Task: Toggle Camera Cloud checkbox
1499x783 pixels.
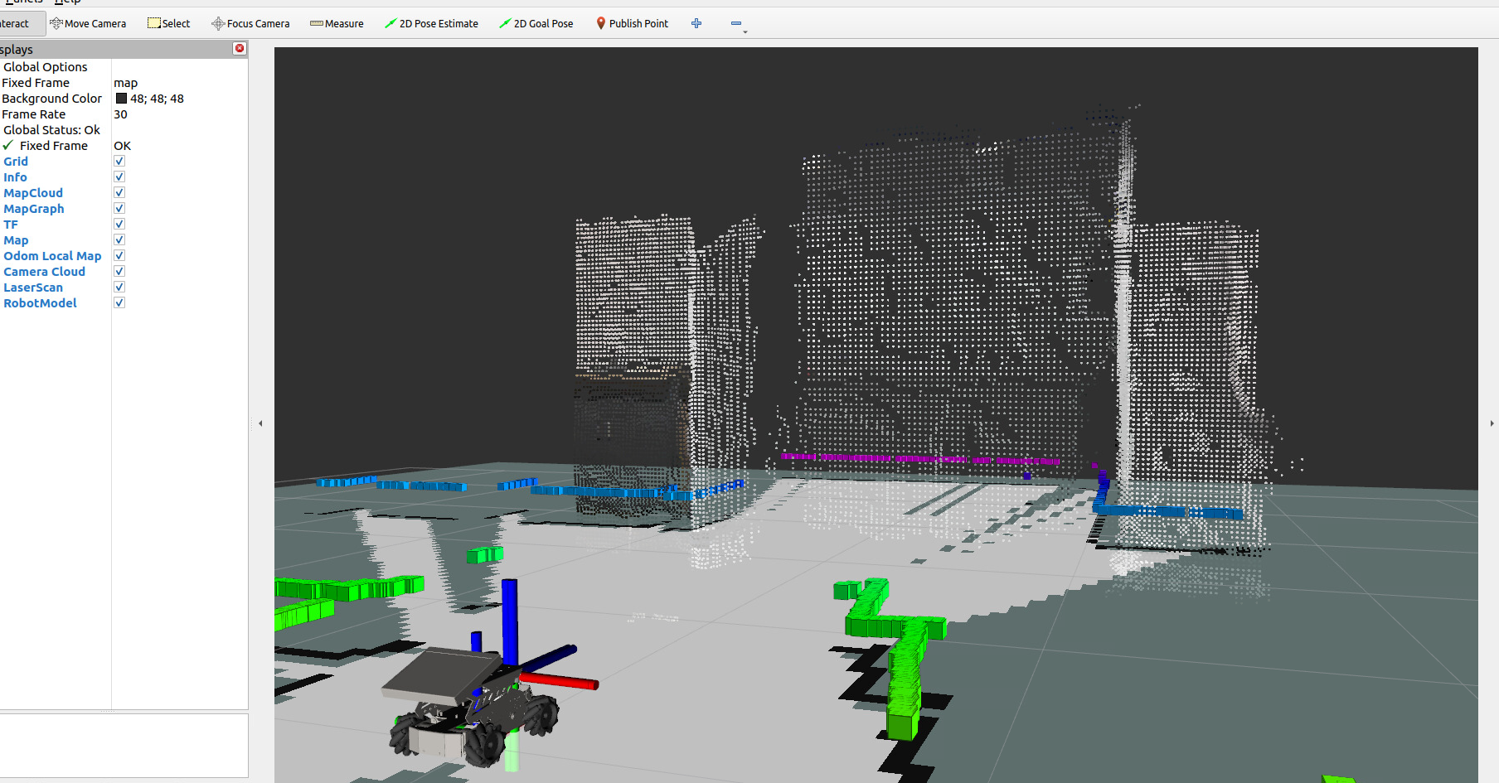Action: (119, 271)
